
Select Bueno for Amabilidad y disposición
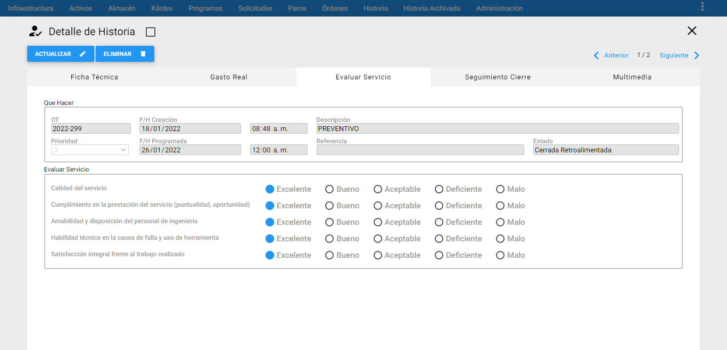tap(329, 222)
